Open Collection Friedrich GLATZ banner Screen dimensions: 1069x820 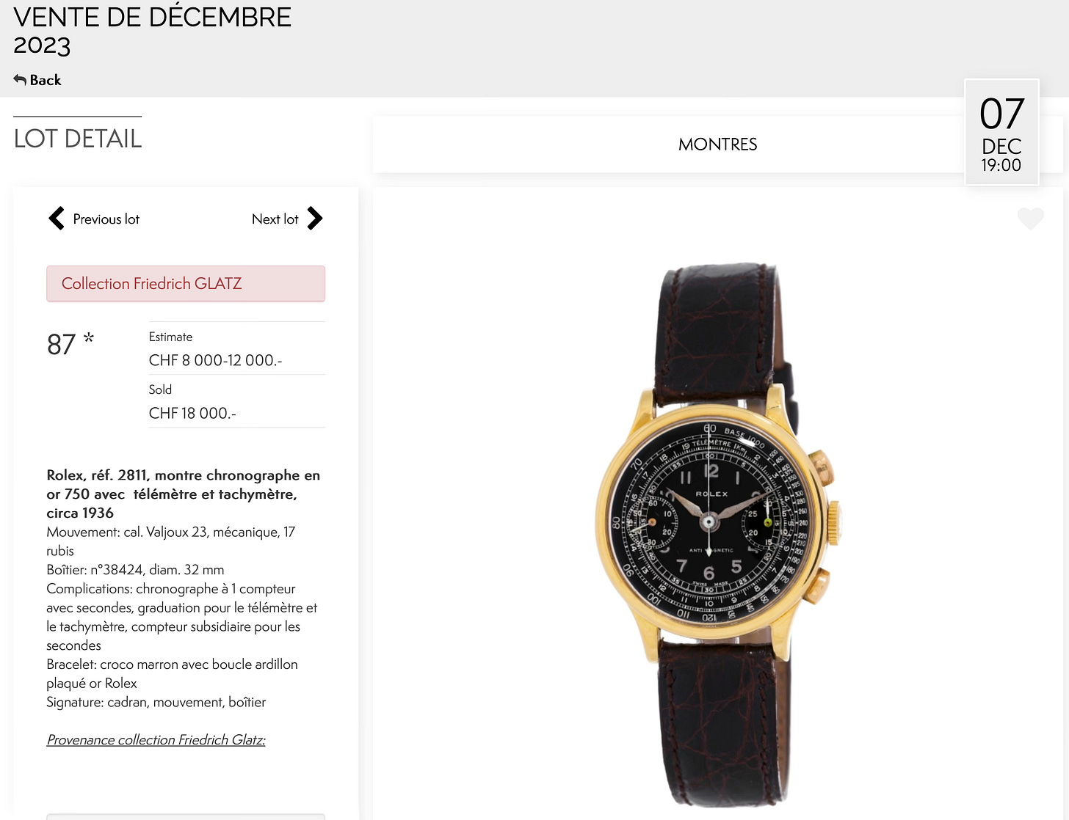[186, 284]
